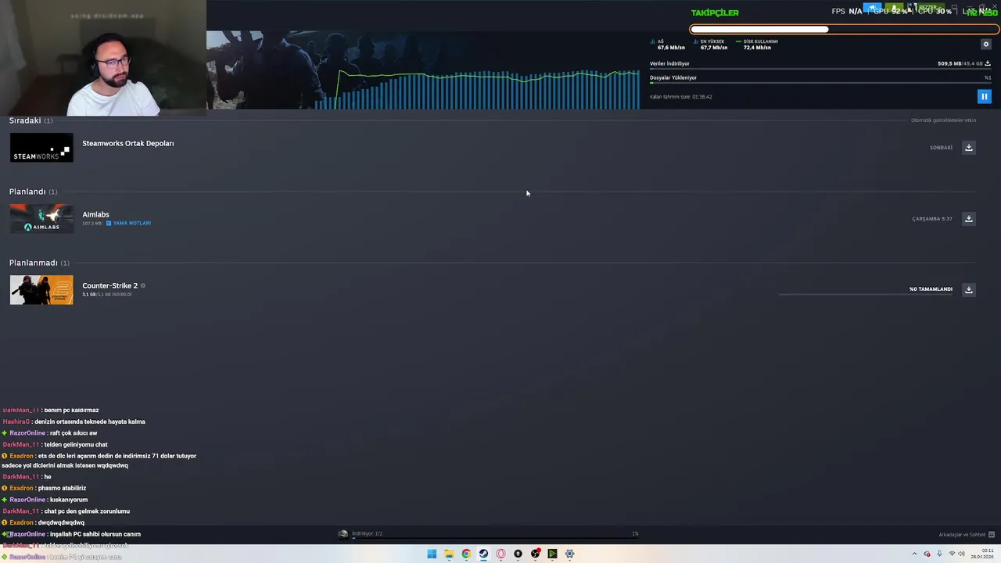Open Arkadaşlar ve Sohbet panel
The height and width of the screenshot is (563, 1001).
(x=967, y=534)
